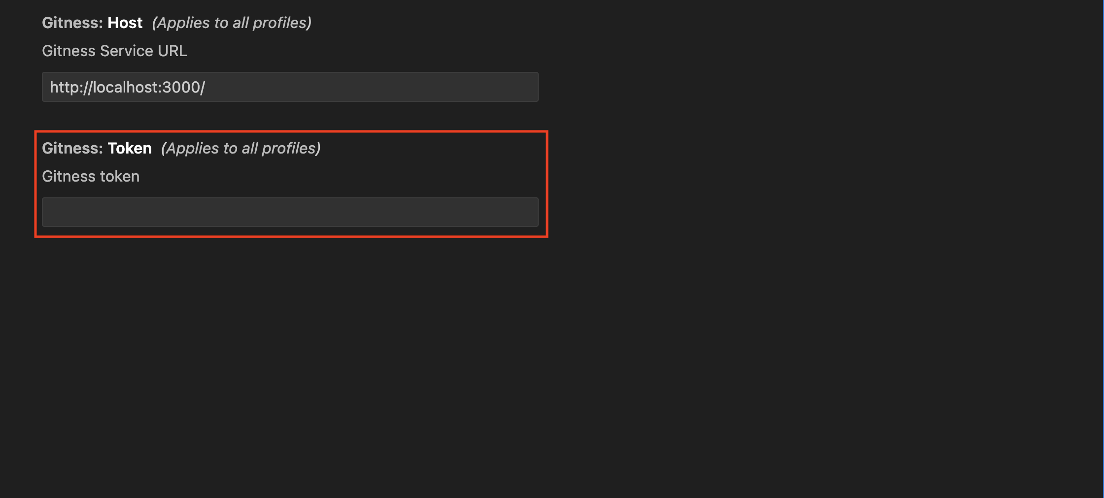Click the word "token" in Token description
Image resolution: width=1104 pixels, height=498 pixels.
pos(120,176)
